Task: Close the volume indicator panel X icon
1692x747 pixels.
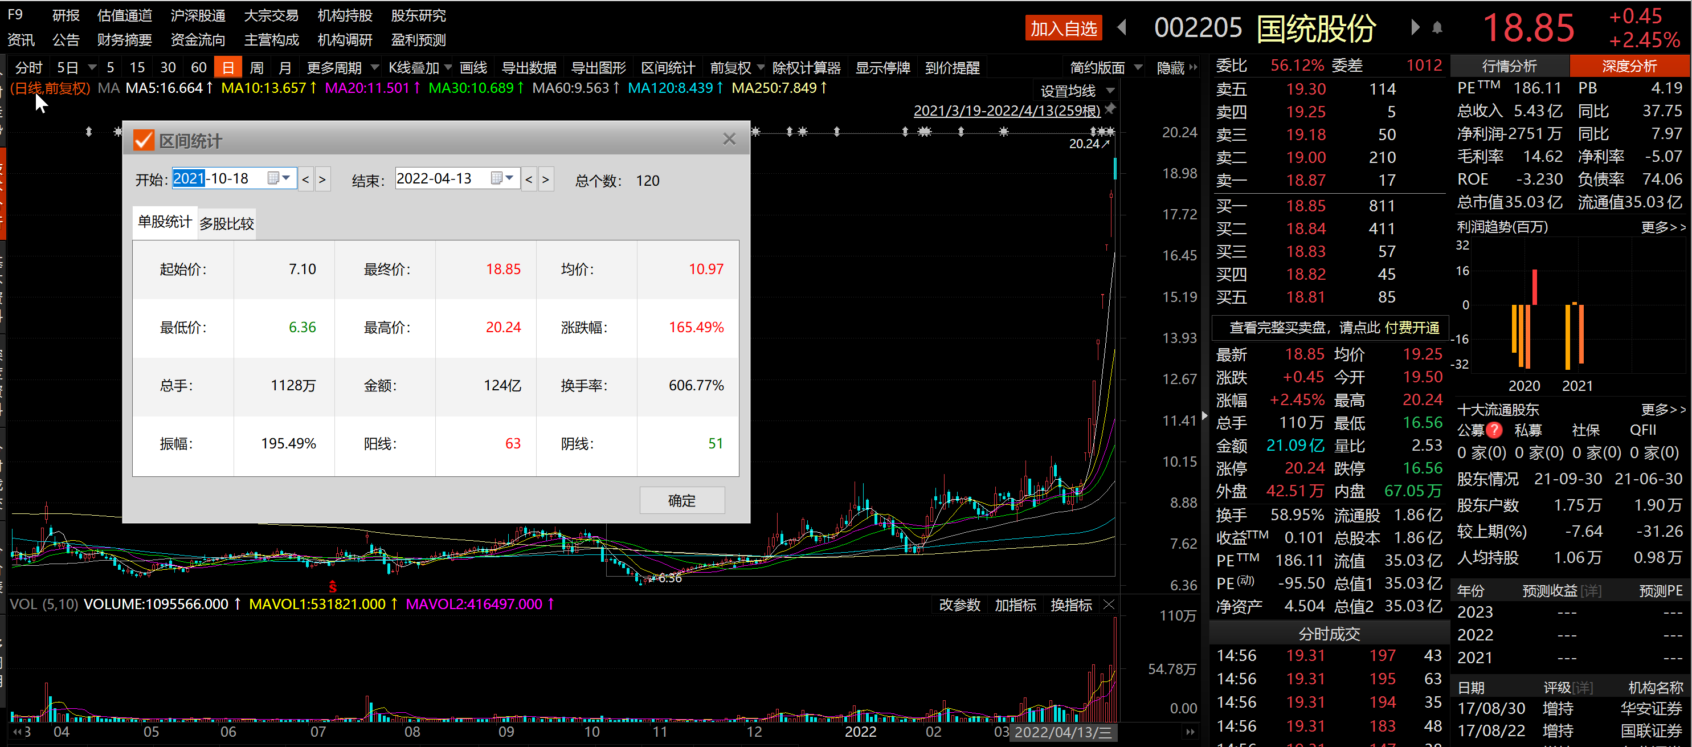Action: [1109, 605]
